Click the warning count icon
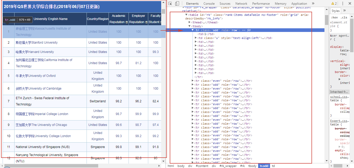 [x=334, y=4]
